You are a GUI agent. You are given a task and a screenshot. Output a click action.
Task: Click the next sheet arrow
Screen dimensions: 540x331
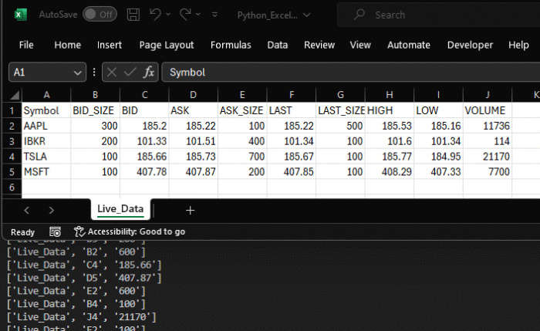tap(52, 210)
